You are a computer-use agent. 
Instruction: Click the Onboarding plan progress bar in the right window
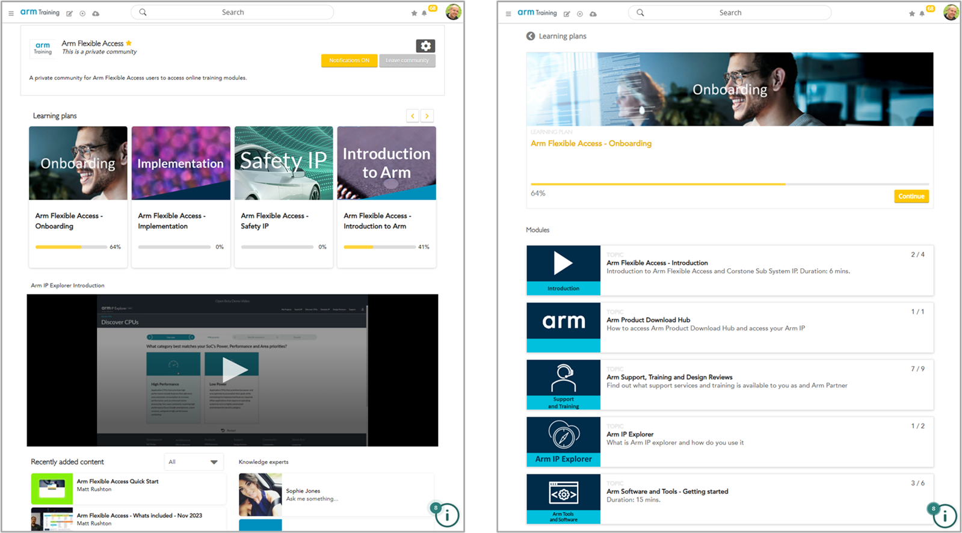[730, 184]
